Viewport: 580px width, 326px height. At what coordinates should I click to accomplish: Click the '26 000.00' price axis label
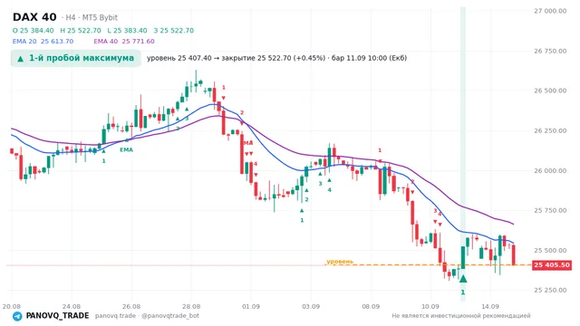(x=550, y=170)
